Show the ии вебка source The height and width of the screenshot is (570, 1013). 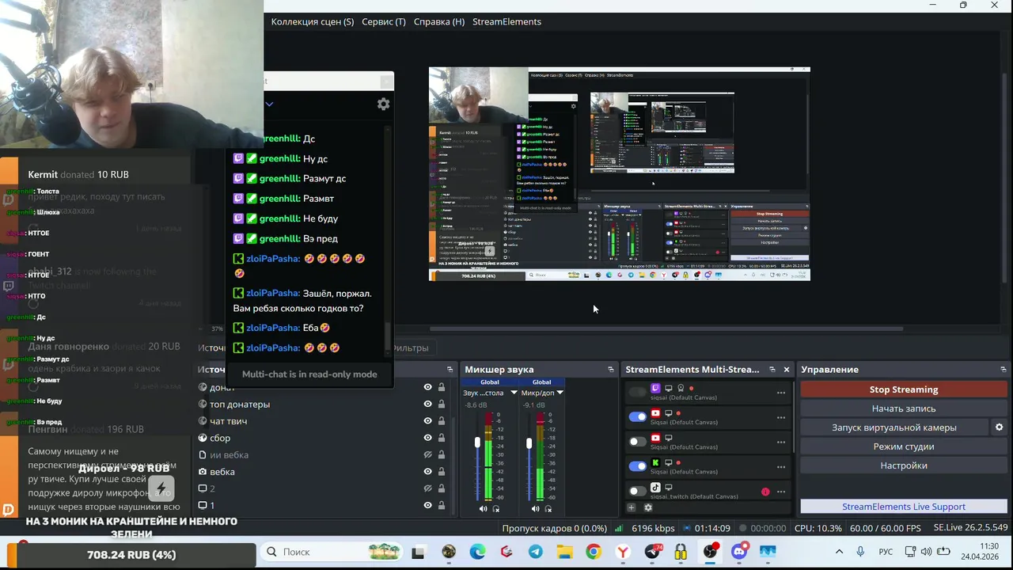pos(427,455)
